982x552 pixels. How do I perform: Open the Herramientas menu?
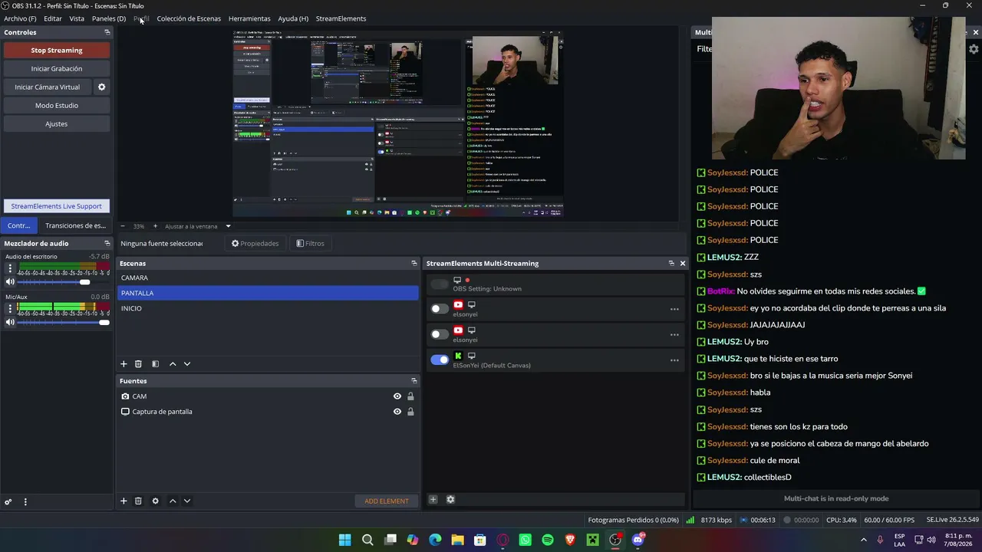point(249,18)
